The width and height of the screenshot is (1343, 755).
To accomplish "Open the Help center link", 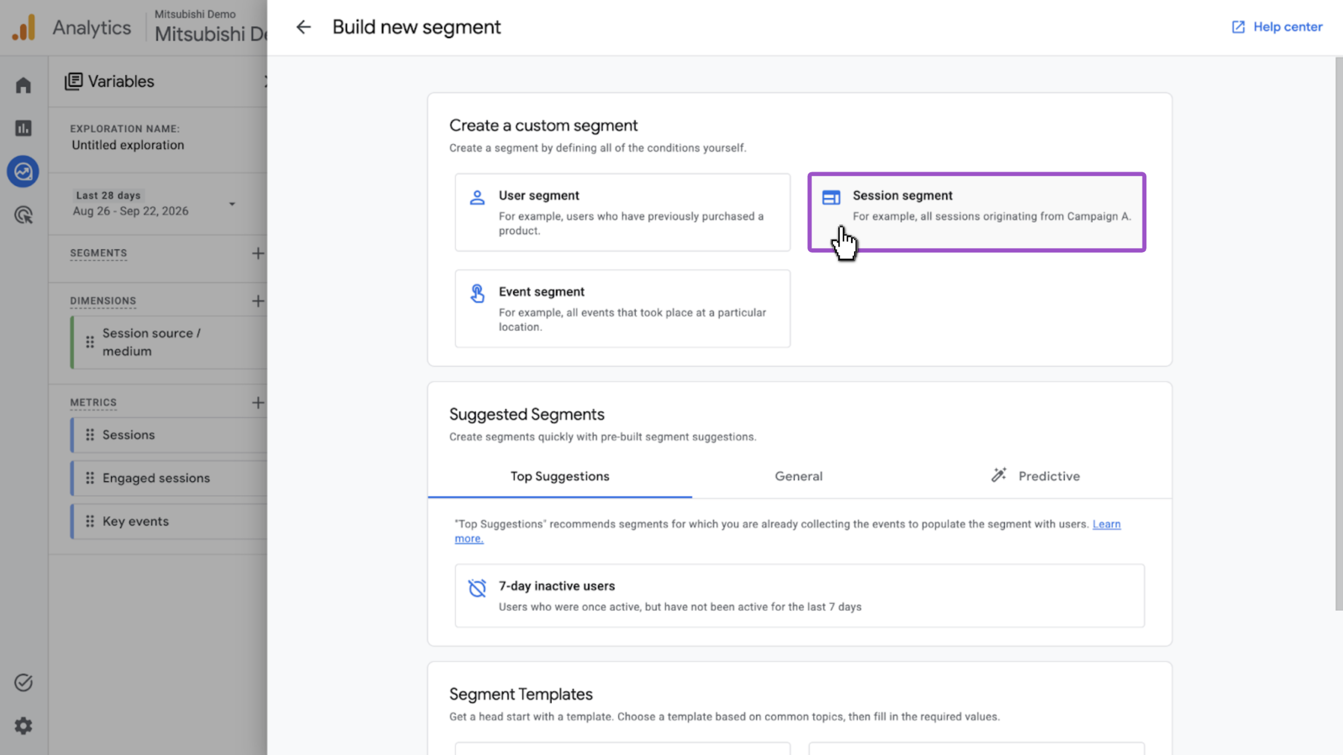I will tap(1277, 27).
